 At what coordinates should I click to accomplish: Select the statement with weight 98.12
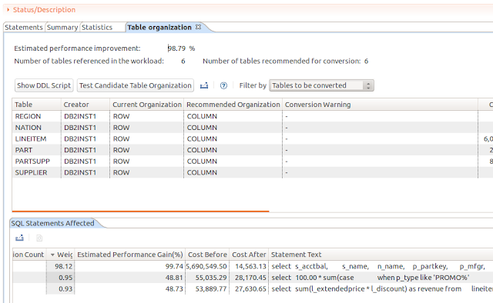(253, 266)
